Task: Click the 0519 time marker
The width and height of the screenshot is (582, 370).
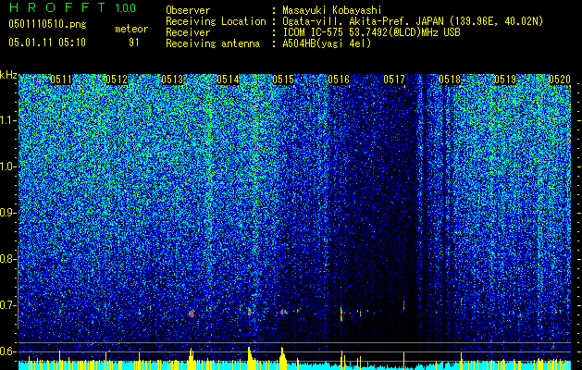Action: pyautogui.click(x=505, y=80)
